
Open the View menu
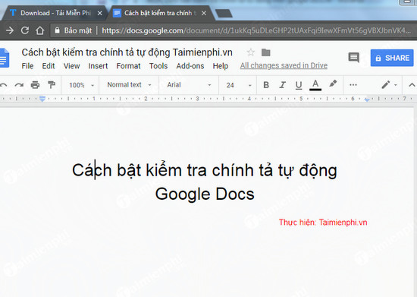pos(71,66)
